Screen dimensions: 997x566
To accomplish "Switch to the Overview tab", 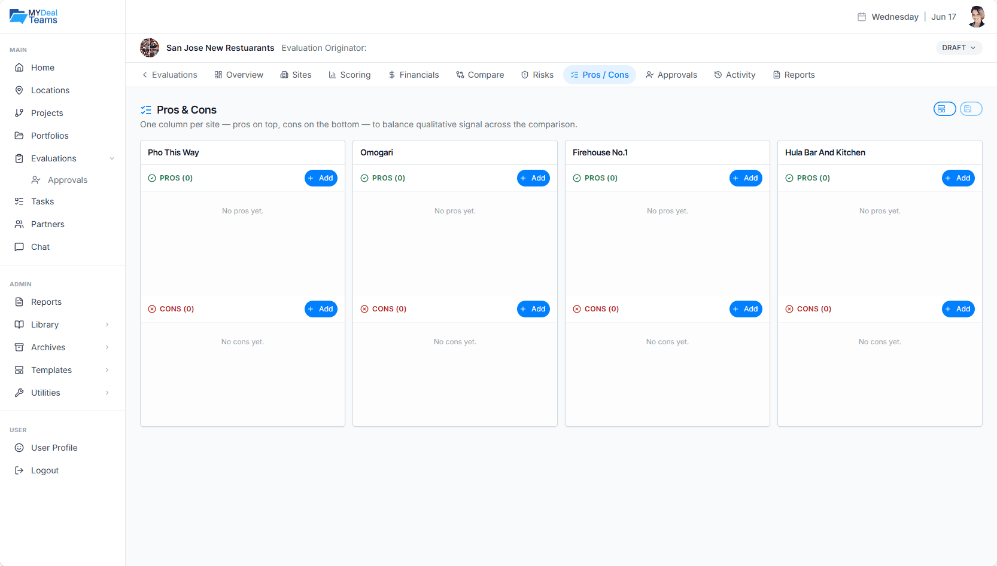I will pyautogui.click(x=239, y=75).
